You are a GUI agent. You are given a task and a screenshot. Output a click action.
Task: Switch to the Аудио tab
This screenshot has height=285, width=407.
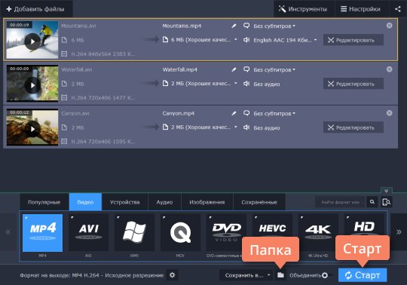164,202
